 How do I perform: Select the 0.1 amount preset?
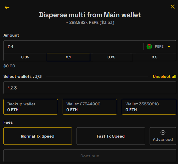point(68,57)
